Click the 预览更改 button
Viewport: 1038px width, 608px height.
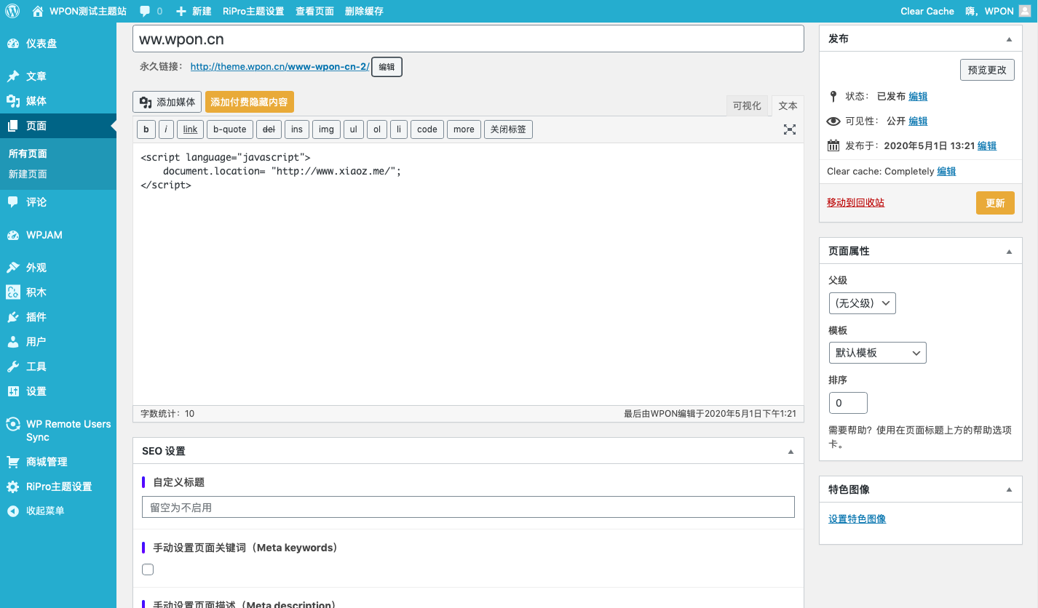pos(987,70)
